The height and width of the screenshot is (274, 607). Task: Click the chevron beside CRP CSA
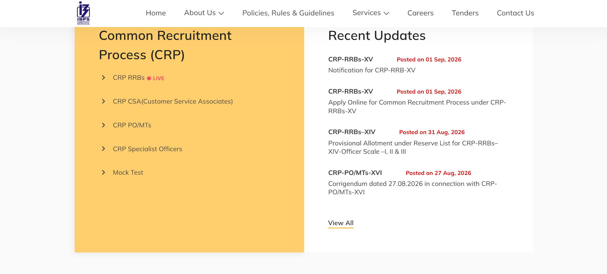(103, 101)
